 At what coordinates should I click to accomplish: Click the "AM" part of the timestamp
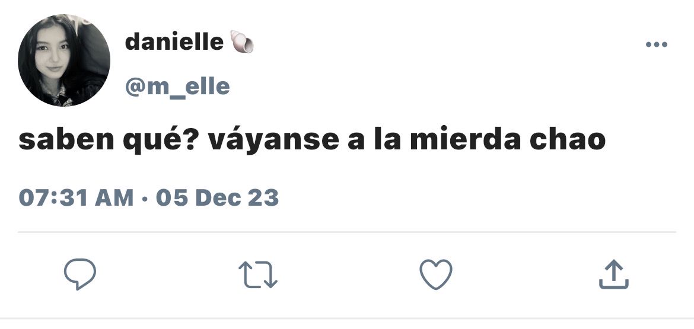click(x=114, y=197)
